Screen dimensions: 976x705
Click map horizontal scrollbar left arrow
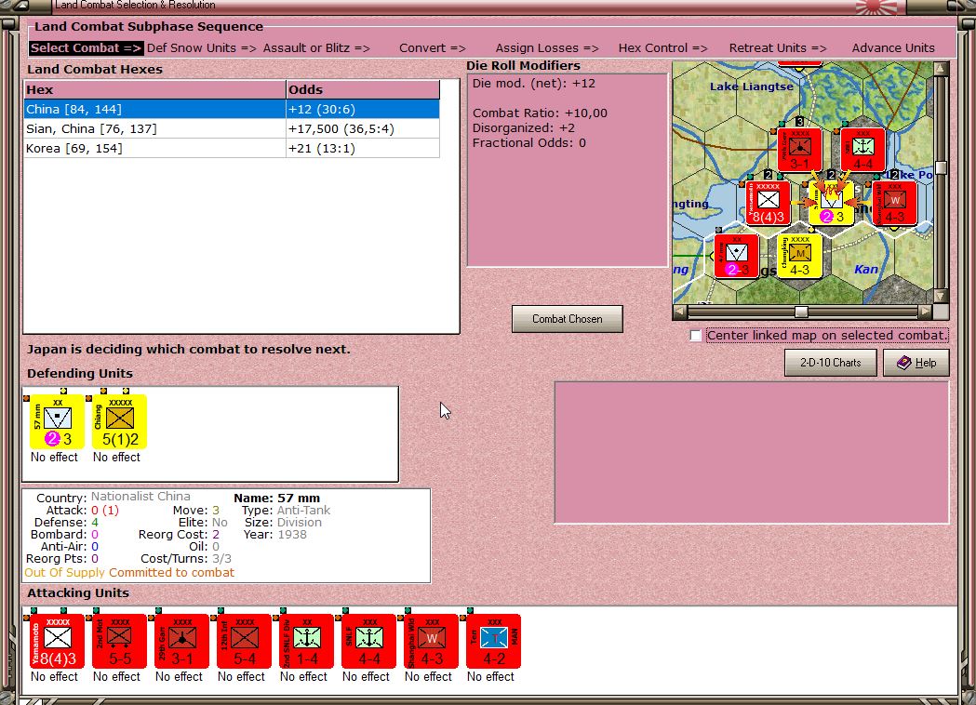680,312
